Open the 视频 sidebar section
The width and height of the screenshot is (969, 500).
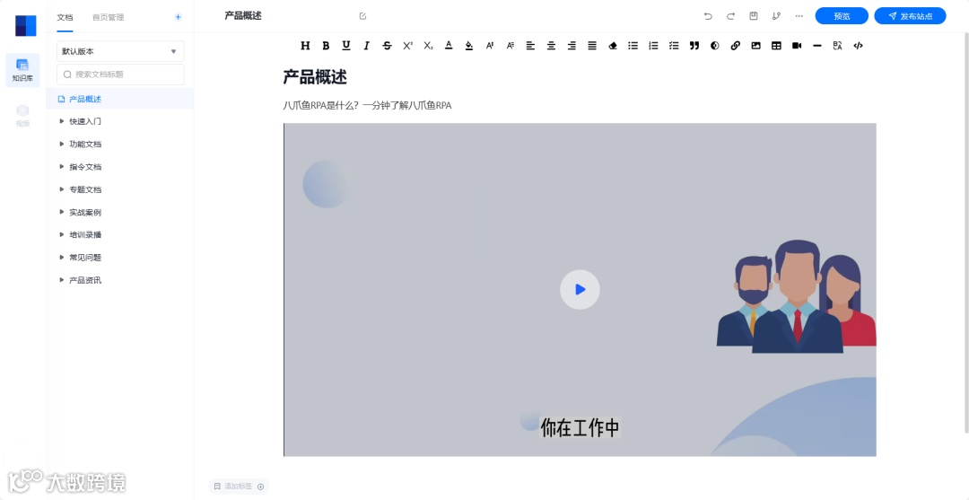click(x=22, y=116)
